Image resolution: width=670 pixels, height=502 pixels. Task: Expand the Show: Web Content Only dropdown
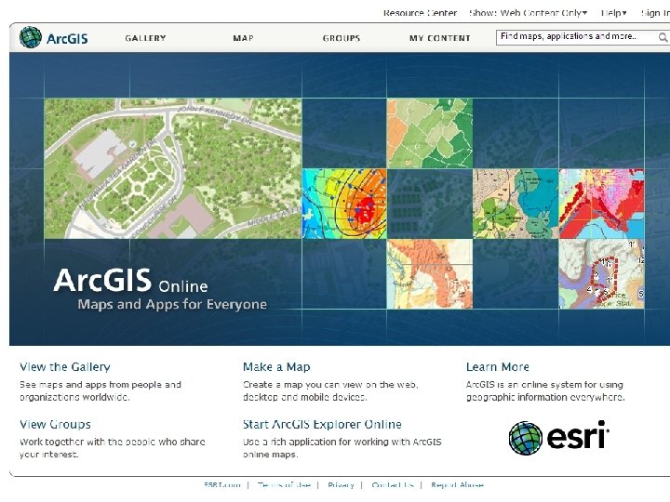529,13
